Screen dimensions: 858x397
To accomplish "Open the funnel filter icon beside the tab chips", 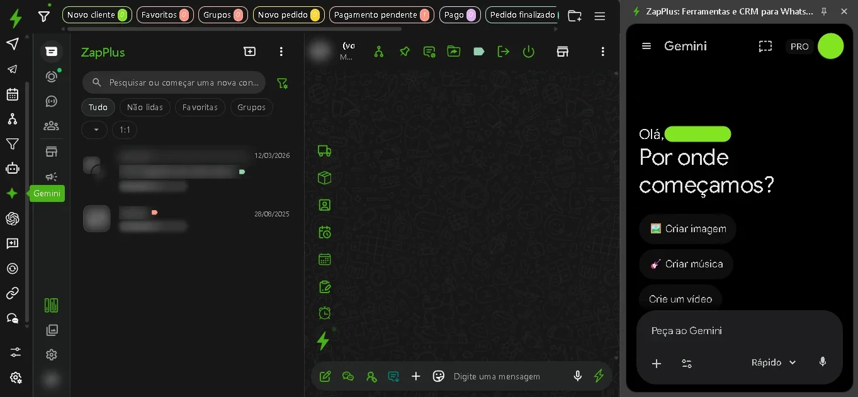I will (44, 16).
